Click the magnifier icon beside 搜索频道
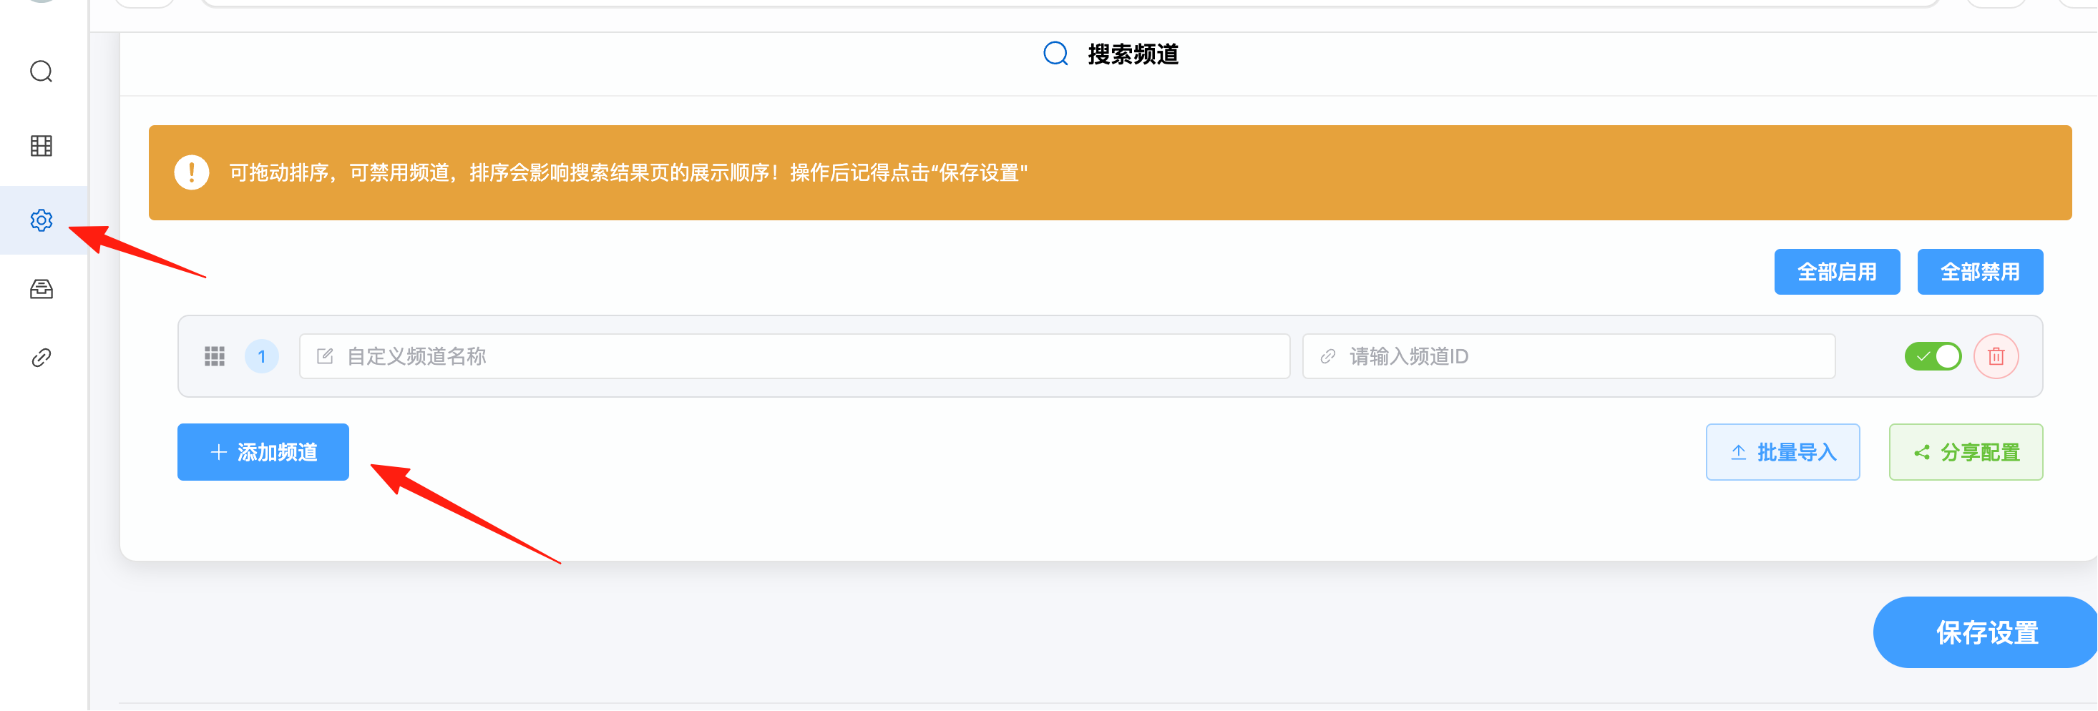Image resolution: width=2098 pixels, height=711 pixels. [x=1055, y=54]
